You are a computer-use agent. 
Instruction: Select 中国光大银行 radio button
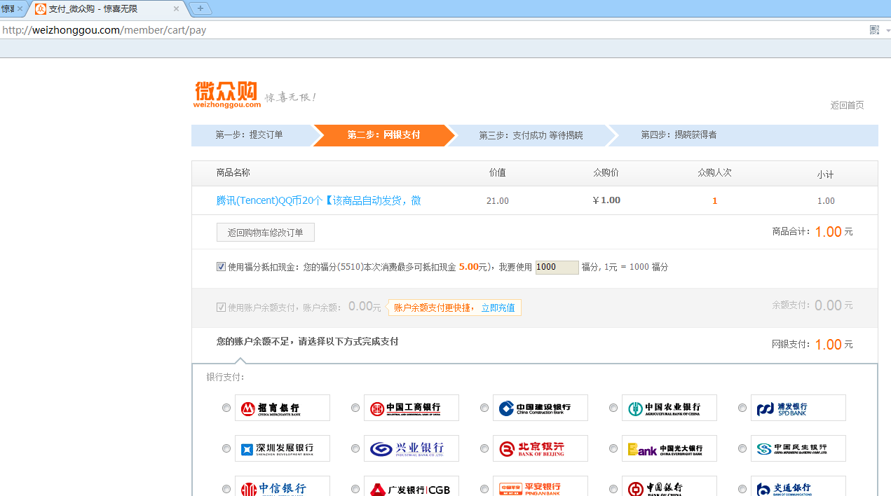[x=613, y=448]
